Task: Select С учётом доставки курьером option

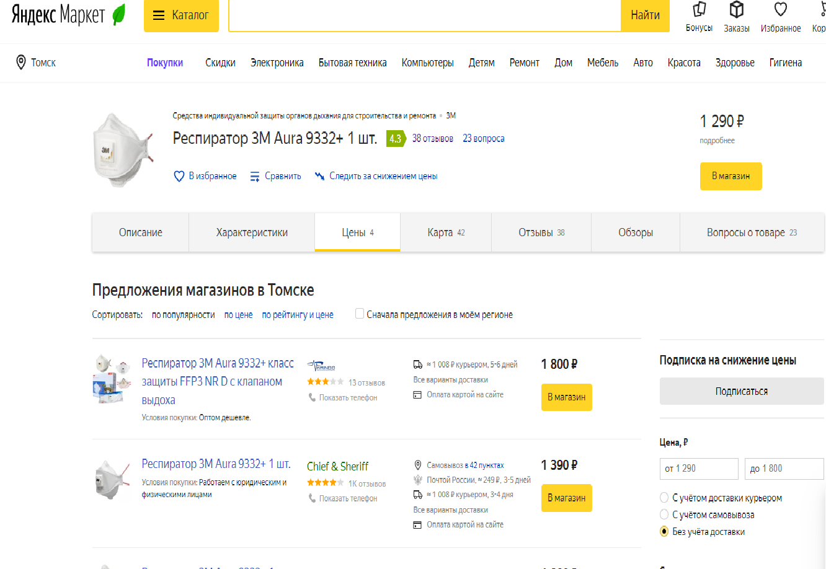Action: (664, 498)
